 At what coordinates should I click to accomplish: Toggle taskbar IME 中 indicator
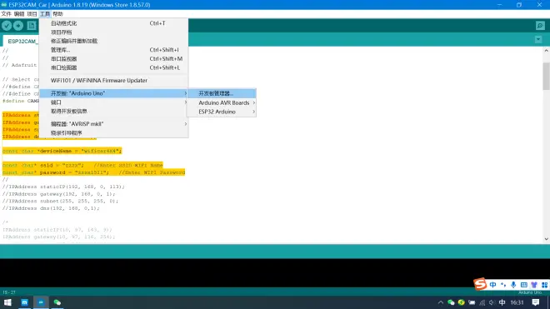(x=502, y=302)
